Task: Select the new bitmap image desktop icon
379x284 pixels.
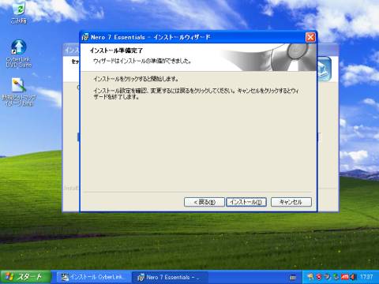Action: pyautogui.click(x=19, y=92)
